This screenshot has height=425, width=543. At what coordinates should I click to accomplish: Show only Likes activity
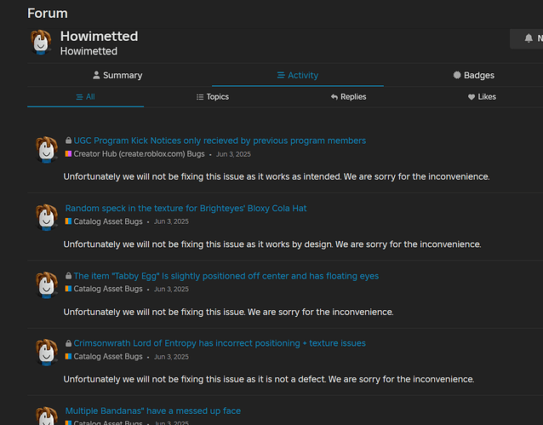482,97
